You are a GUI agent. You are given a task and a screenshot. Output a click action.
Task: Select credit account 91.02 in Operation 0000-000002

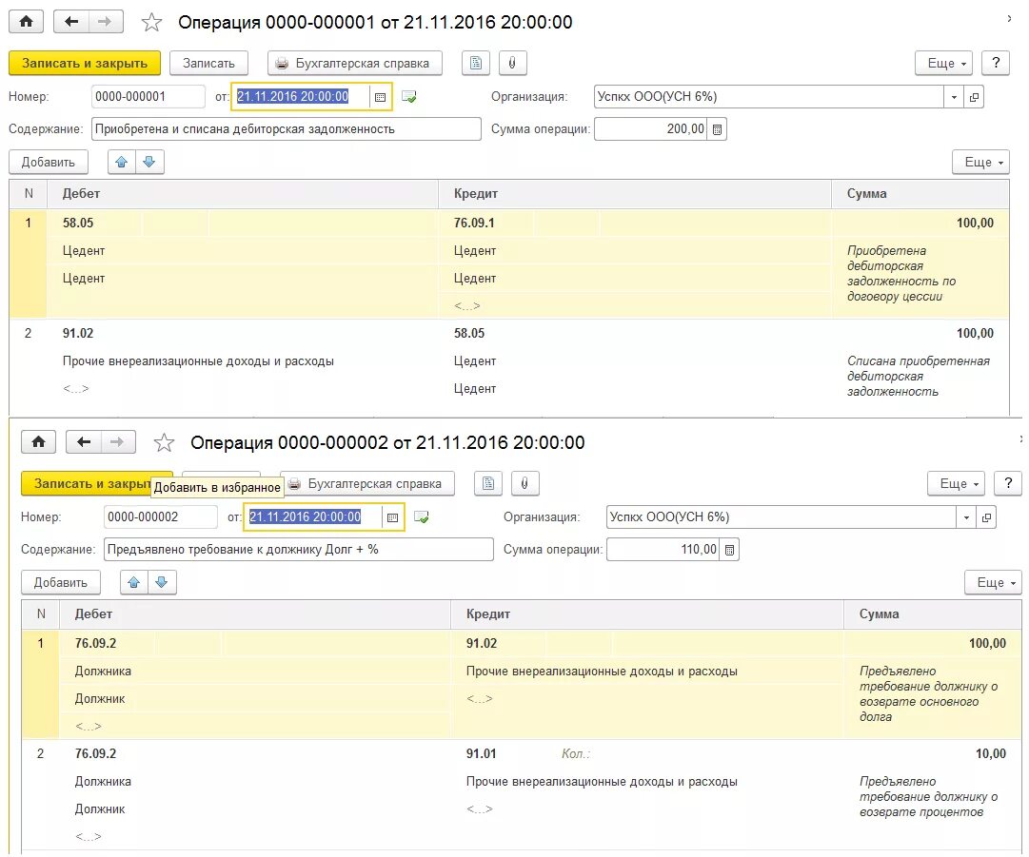[x=482, y=643]
